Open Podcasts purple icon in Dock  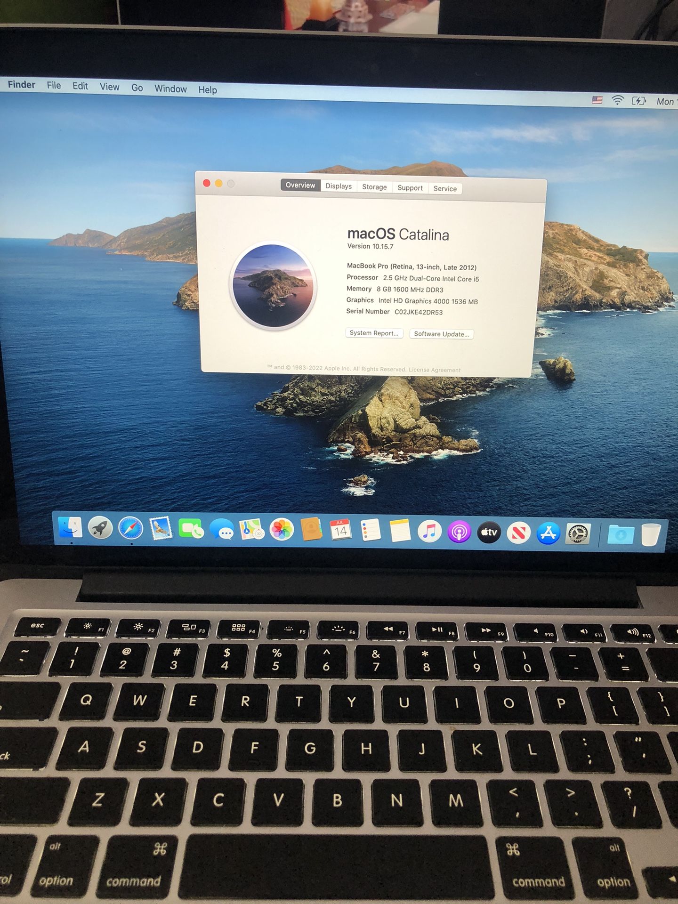click(x=459, y=532)
